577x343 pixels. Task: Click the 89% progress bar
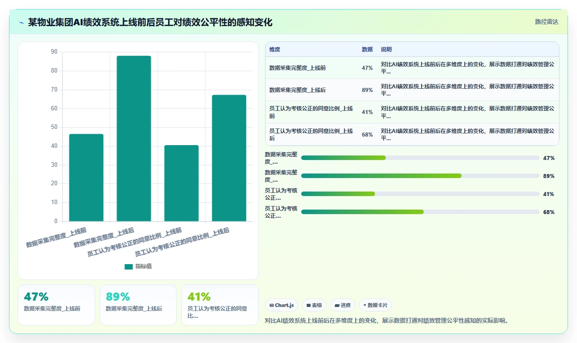point(420,176)
